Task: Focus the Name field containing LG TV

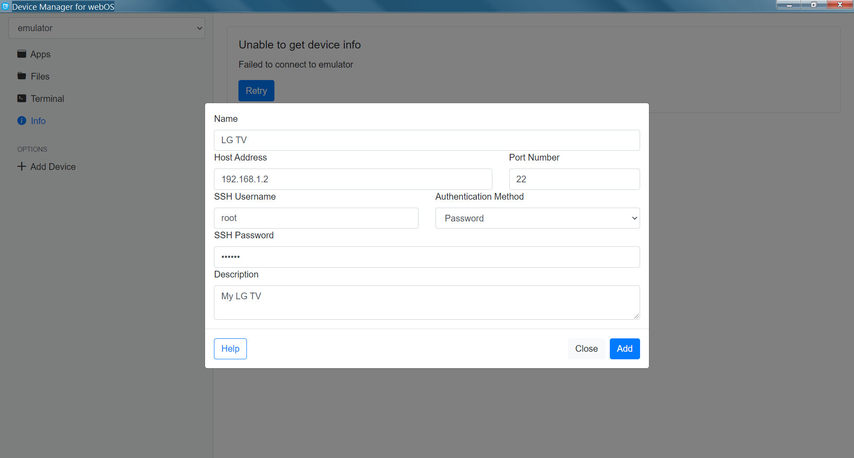Action: pyautogui.click(x=427, y=140)
